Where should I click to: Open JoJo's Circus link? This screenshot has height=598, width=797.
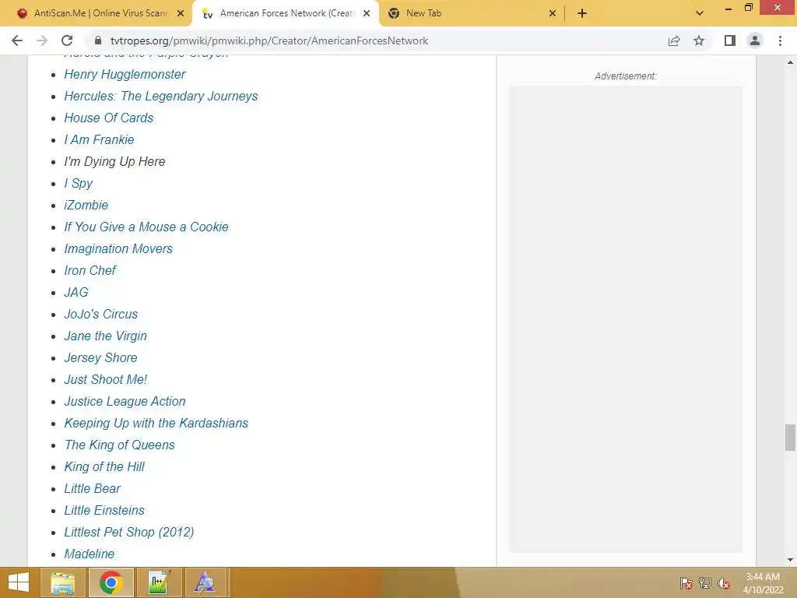tap(100, 315)
